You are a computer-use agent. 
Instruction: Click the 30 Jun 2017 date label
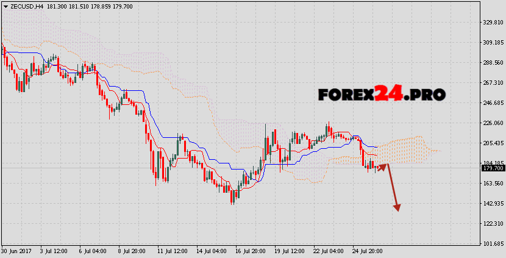coord(16,251)
